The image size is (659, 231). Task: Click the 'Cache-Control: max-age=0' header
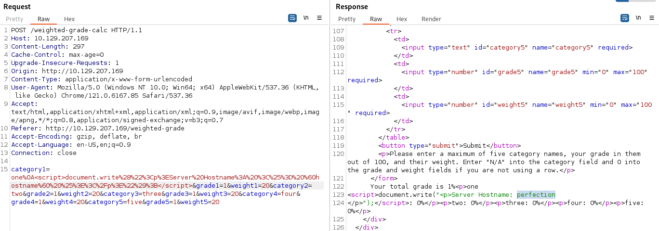tap(57, 55)
